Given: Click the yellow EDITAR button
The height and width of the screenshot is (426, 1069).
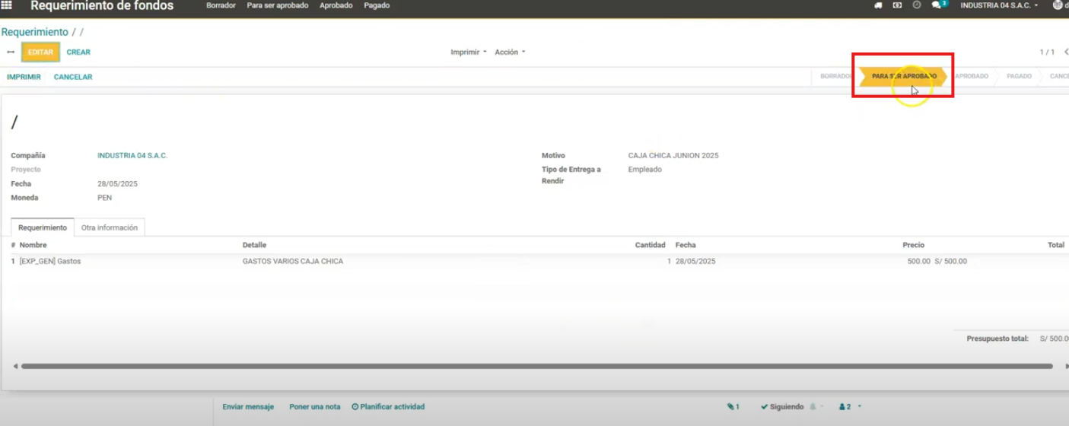Looking at the screenshot, I should click(x=40, y=52).
